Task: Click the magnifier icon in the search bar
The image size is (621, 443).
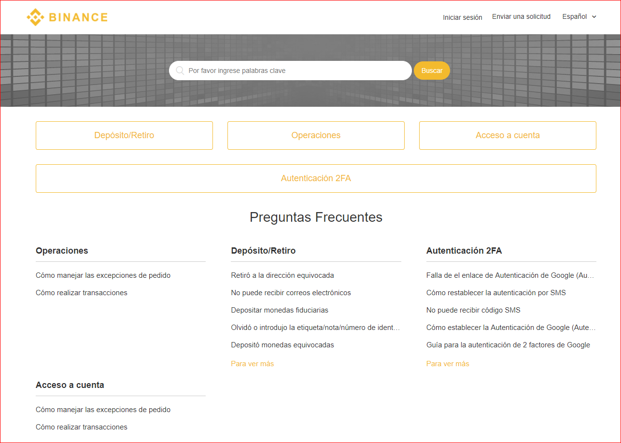Action: coord(180,71)
